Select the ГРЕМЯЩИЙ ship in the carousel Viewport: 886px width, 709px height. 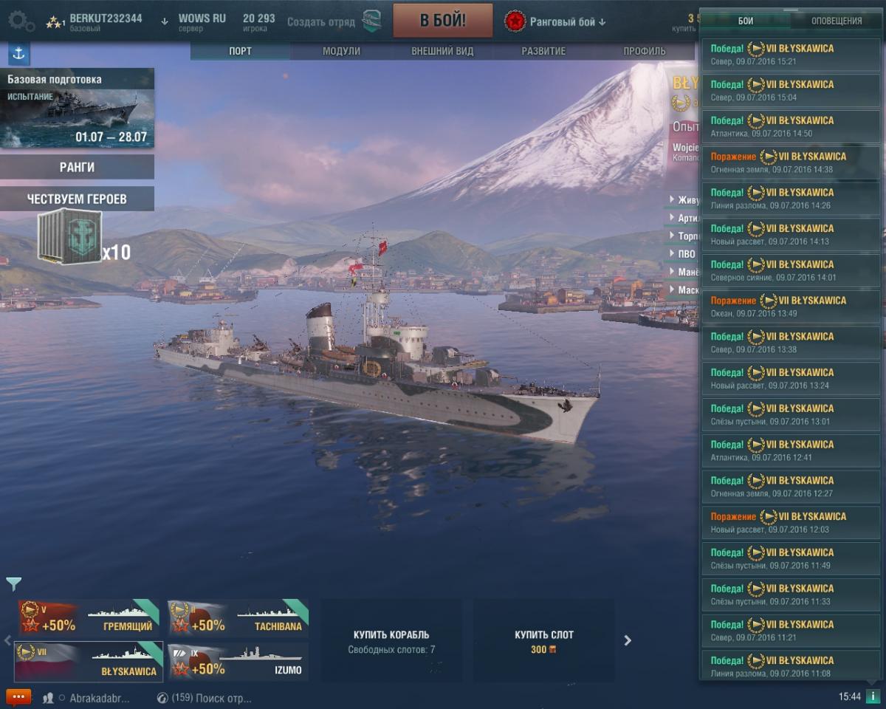[89, 617]
